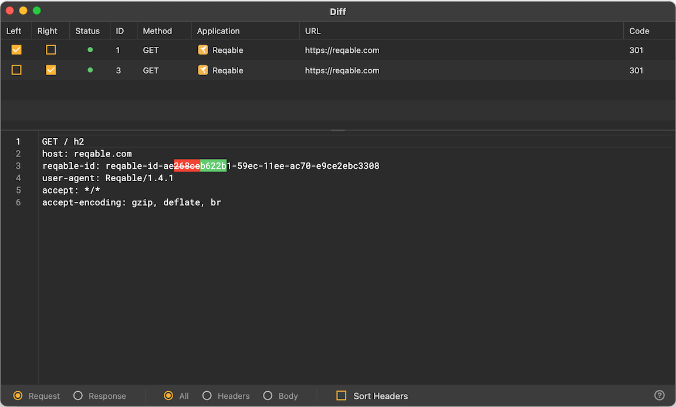Click line number 6 in the gutter
This screenshot has width=676, height=407.
click(x=18, y=202)
